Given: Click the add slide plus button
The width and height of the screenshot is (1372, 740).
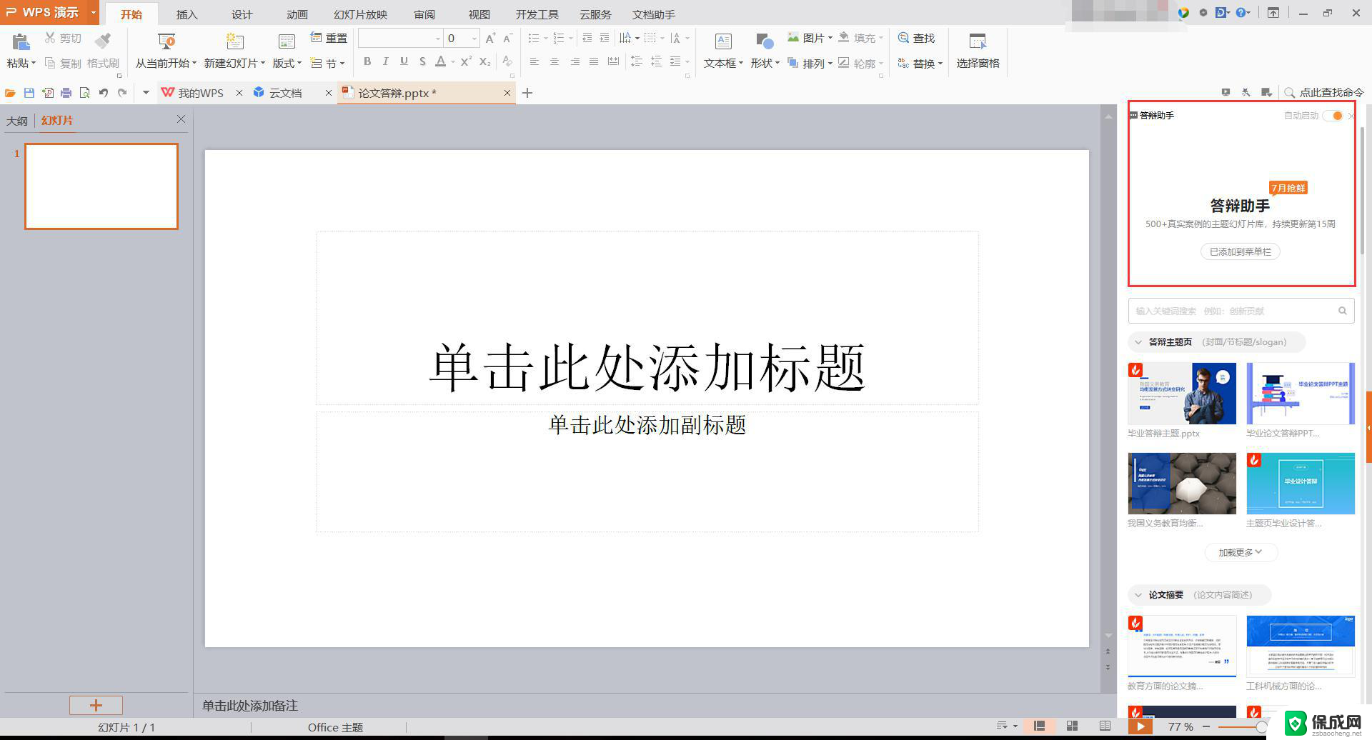Looking at the screenshot, I should (96, 705).
